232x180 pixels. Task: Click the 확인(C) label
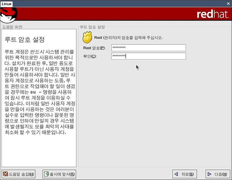click(x=90, y=56)
